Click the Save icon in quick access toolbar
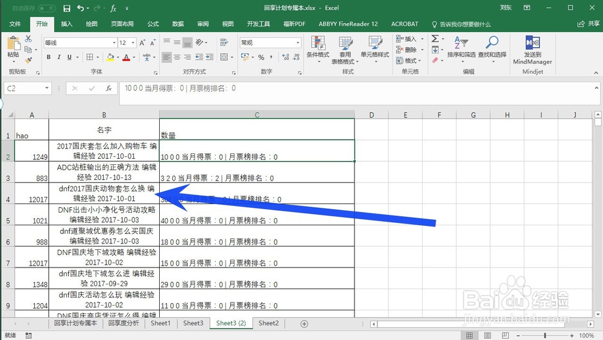 click(x=66, y=8)
